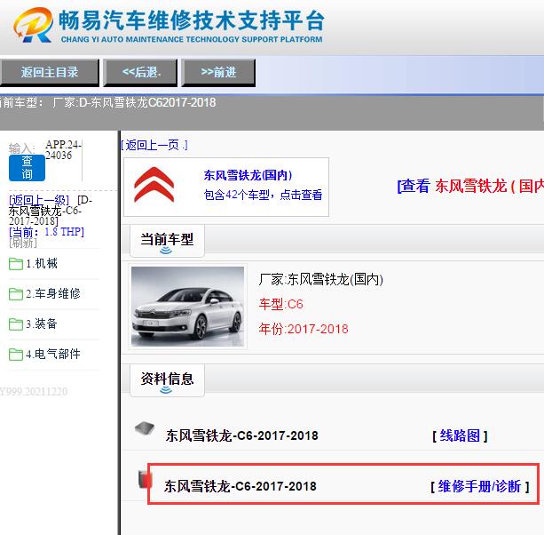This screenshot has height=535, width=544.
Task: Click current model breadcrumb 厂家:D-东风雪铁龙C62017-2018
Action: coord(134,102)
